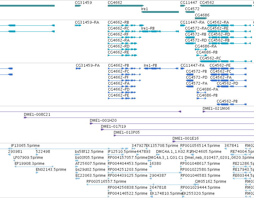Click BAC clone DME1-017I19
The height and width of the screenshot is (198, 254).
(113, 127)
